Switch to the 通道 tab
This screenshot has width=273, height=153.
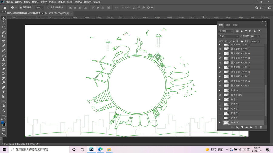tap(228, 25)
